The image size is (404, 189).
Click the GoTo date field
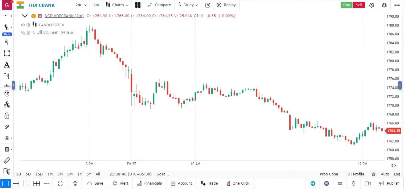pyautogui.click(x=163, y=174)
